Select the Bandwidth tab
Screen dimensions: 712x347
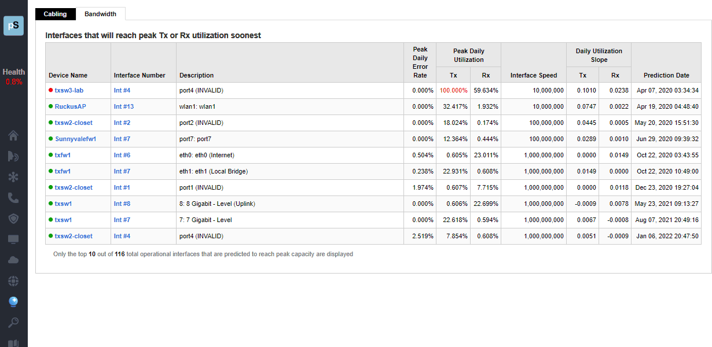tap(100, 14)
